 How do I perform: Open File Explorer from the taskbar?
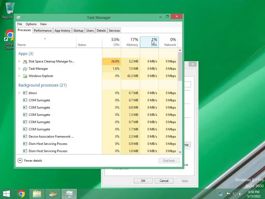(x=37, y=194)
